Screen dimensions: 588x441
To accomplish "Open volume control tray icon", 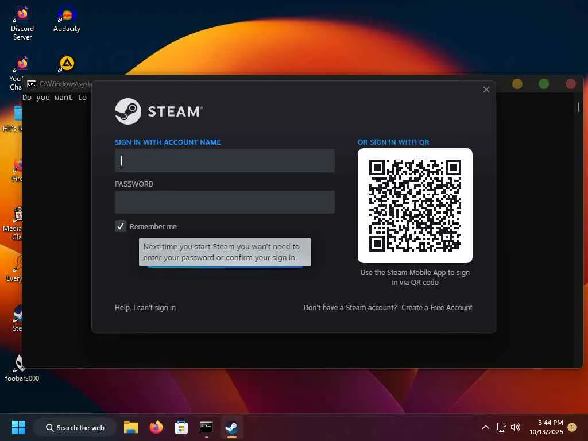I will (x=516, y=427).
